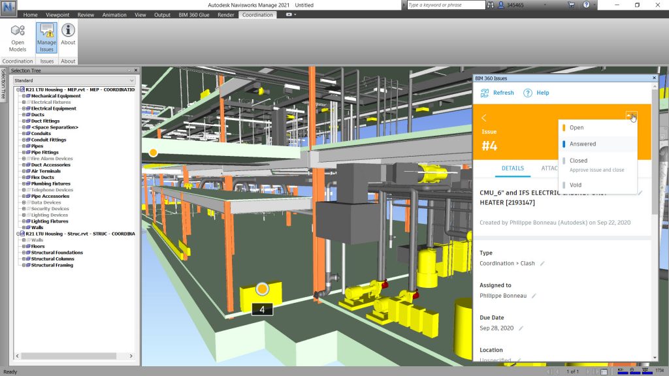Expand the Ducts tree node
Screen dimensions: 669x376
tap(24, 115)
